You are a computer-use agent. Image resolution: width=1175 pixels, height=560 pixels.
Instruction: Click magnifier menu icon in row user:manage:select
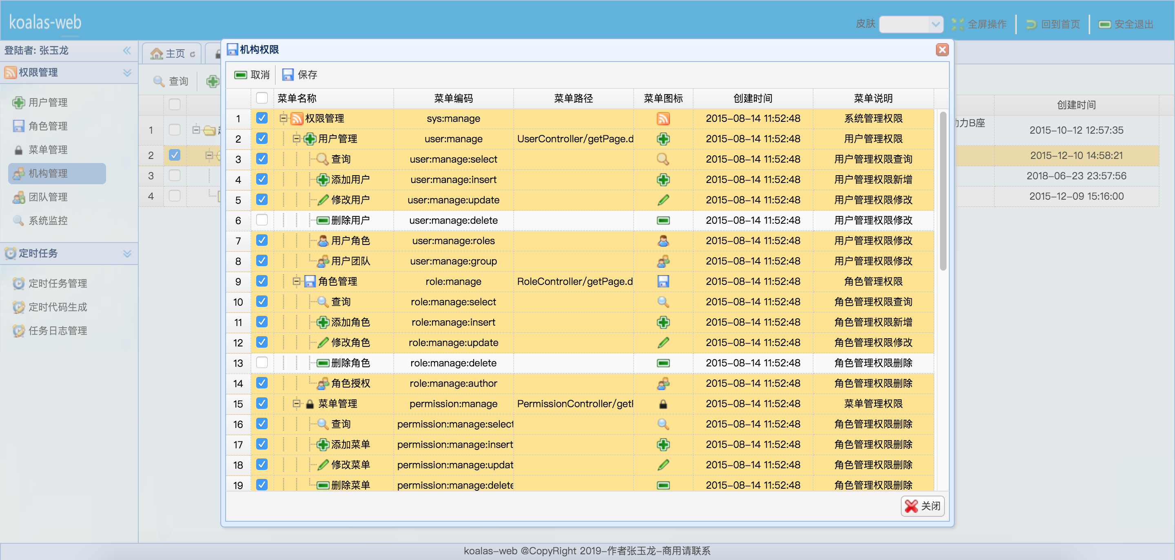pyautogui.click(x=663, y=159)
